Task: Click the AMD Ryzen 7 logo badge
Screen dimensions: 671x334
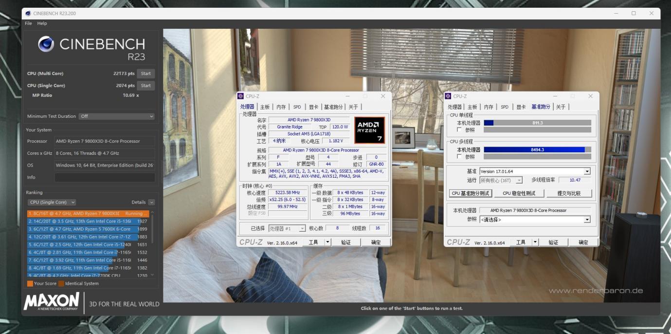Action: pos(369,130)
